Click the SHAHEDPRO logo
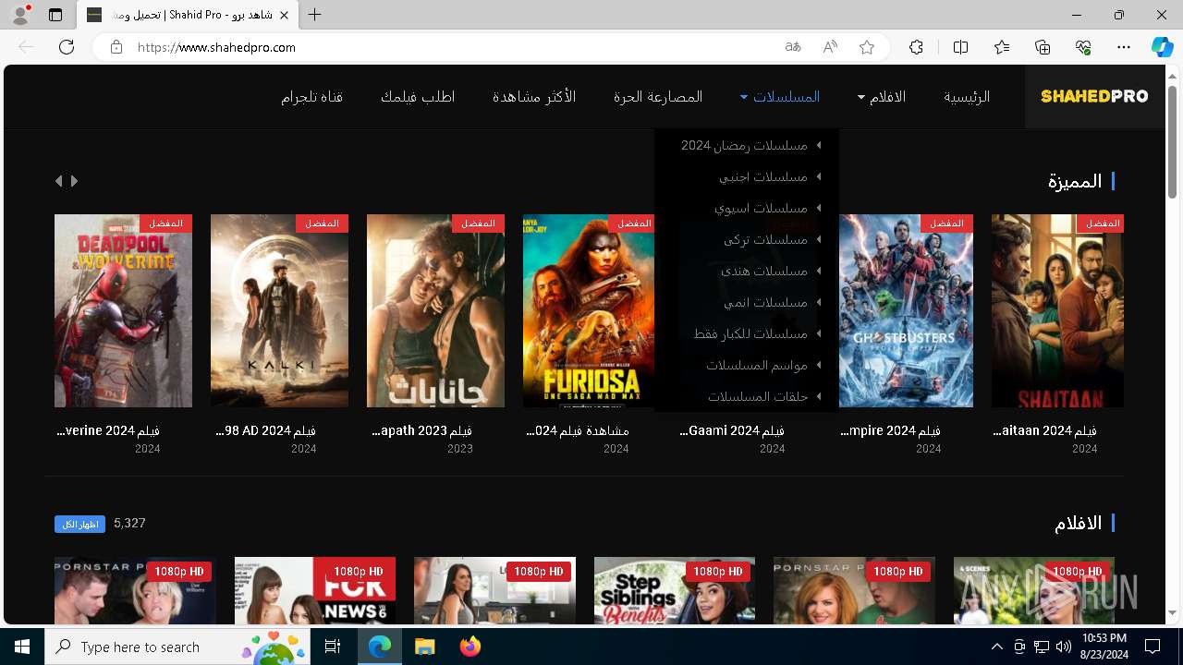Viewport: 1183px width, 665px height. tap(1094, 96)
